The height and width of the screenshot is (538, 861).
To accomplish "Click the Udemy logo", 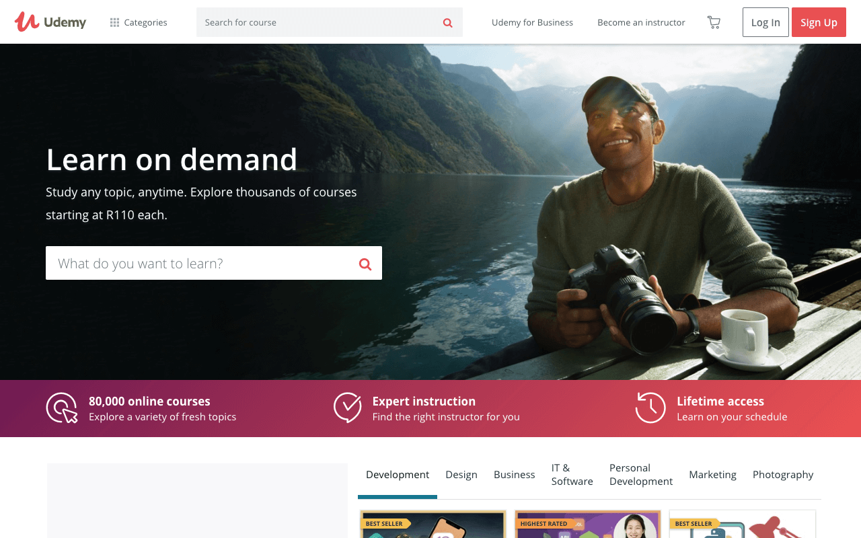I will 50,22.
